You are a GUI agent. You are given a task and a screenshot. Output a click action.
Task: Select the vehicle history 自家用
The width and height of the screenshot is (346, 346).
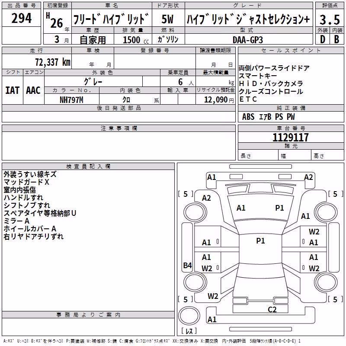click(x=93, y=40)
